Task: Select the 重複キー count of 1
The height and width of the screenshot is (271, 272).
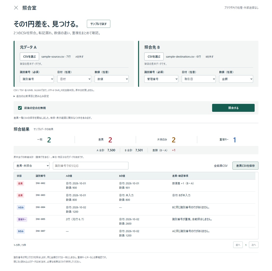Action: click(235, 140)
